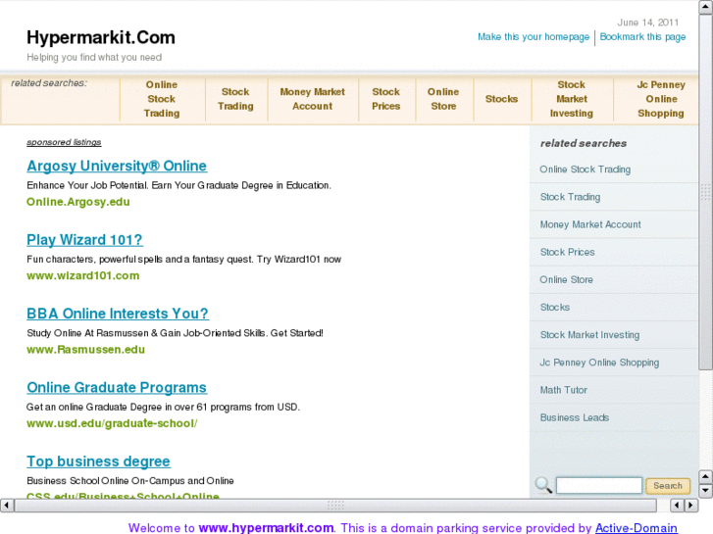Open the 'Play Wizard 101?' listing
This screenshot has width=713, height=534.
(84, 239)
